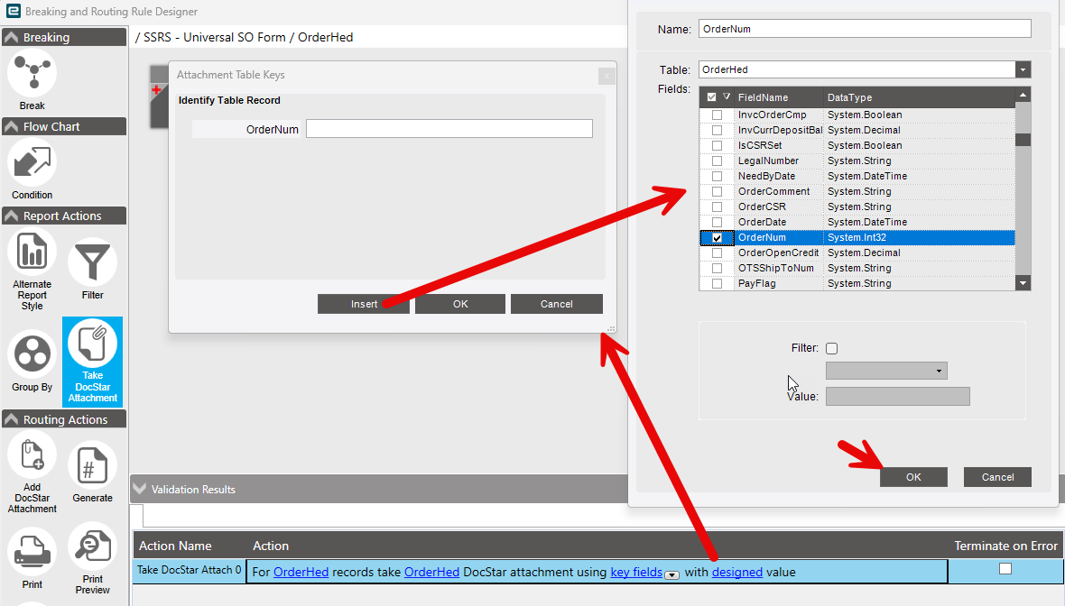1065x606 pixels.
Task: Check the OrderDate field checkbox
Action: point(718,222)
